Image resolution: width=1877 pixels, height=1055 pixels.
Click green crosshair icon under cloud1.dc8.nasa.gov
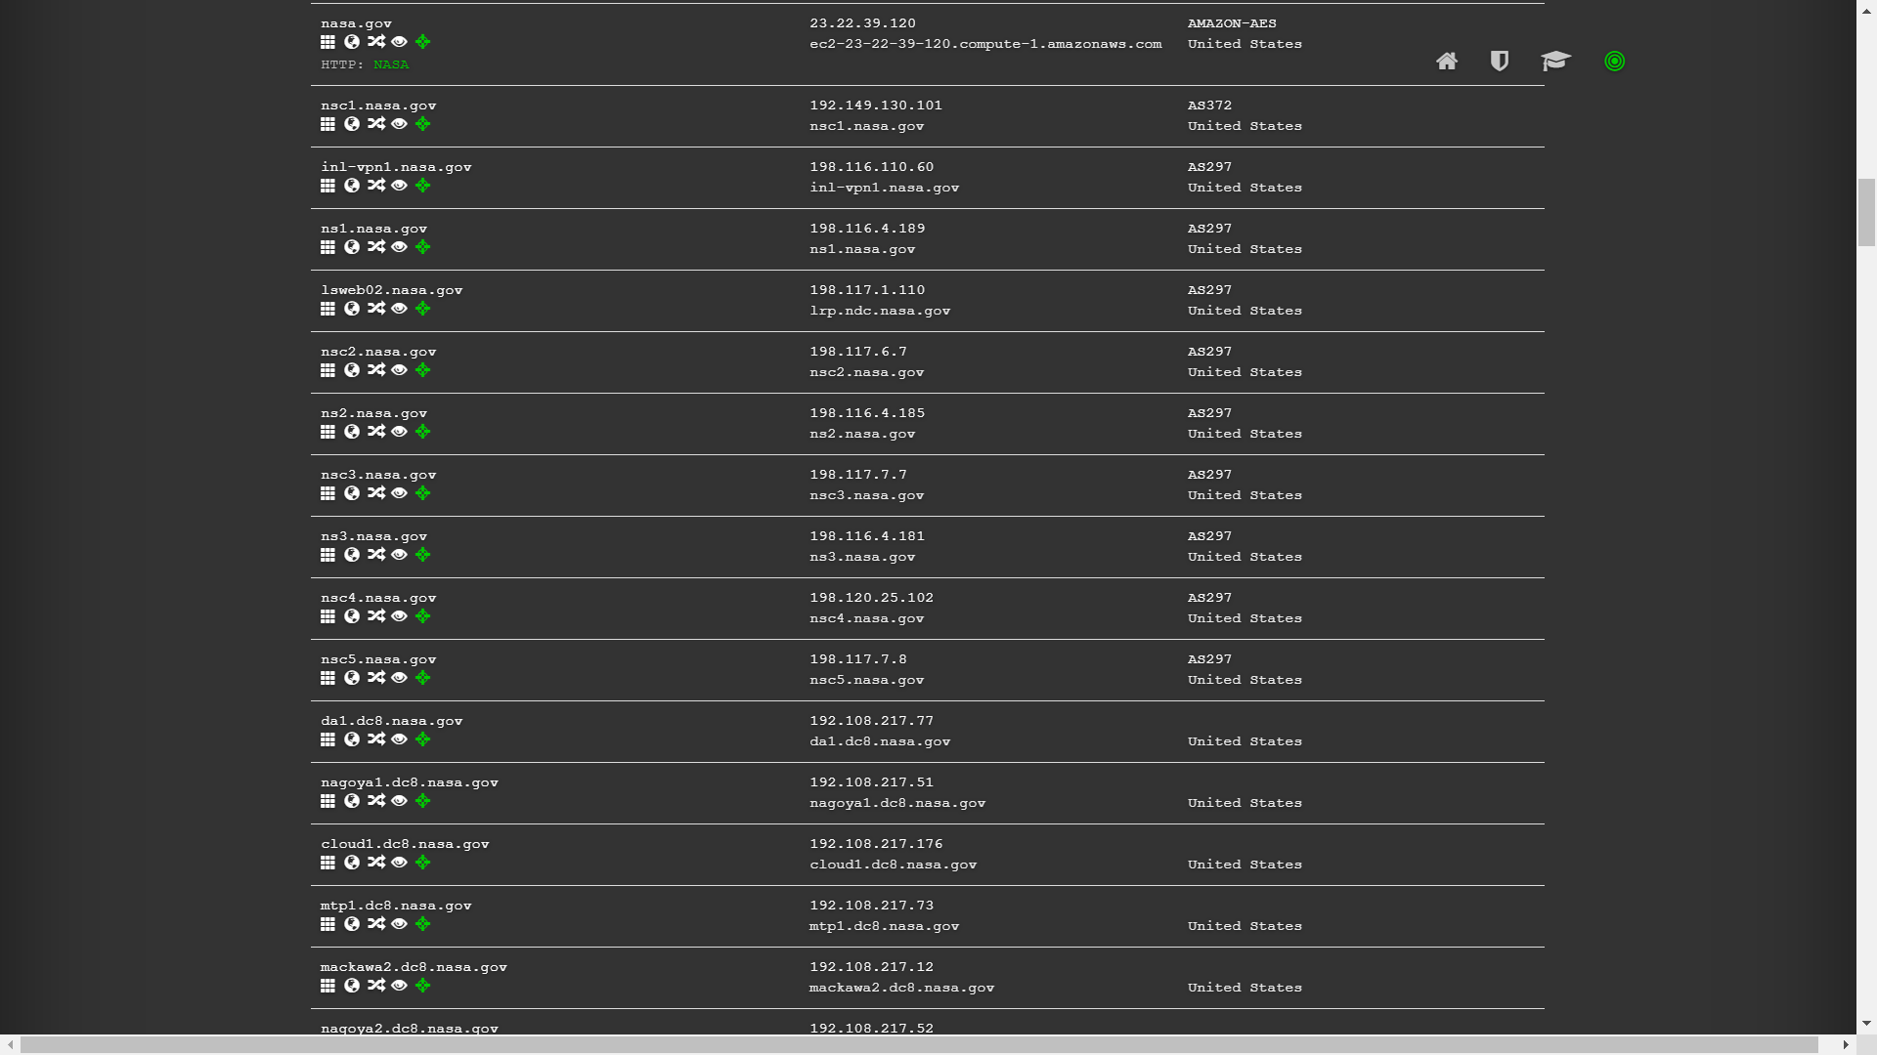pos(422,863)
